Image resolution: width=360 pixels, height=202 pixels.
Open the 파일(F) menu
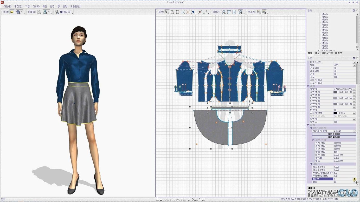8,6
